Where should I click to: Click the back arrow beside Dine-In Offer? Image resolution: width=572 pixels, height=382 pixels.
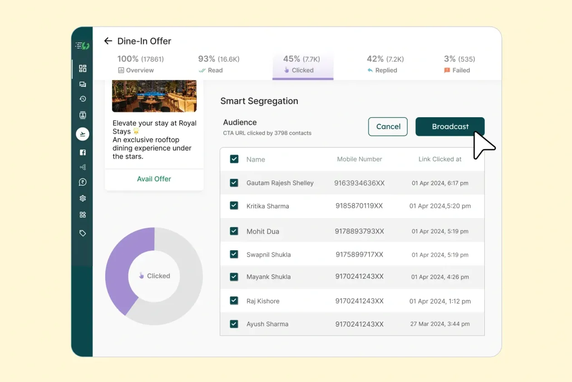coord(108,41)
